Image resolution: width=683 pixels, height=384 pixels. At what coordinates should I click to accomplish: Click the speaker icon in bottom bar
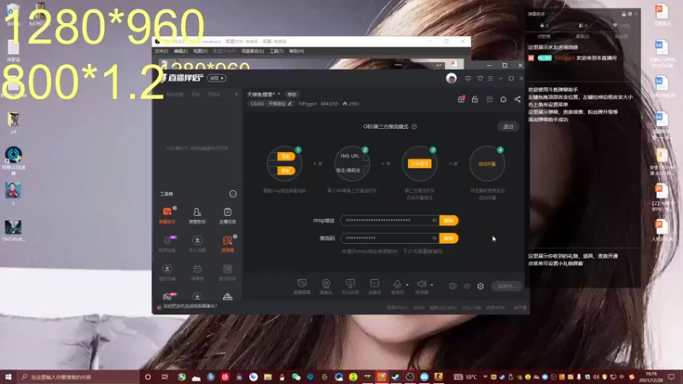[421, 285]
